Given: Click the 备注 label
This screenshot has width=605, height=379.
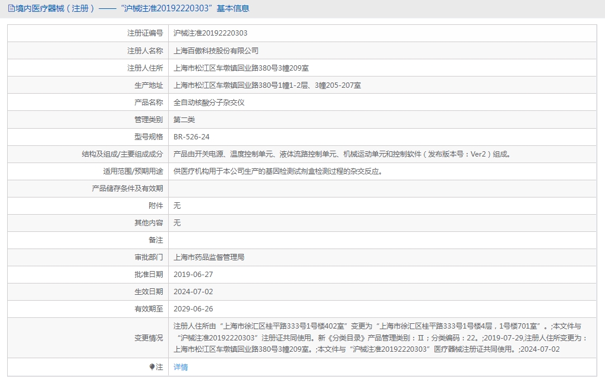Looking at the screenshot, I should [156, 240].
